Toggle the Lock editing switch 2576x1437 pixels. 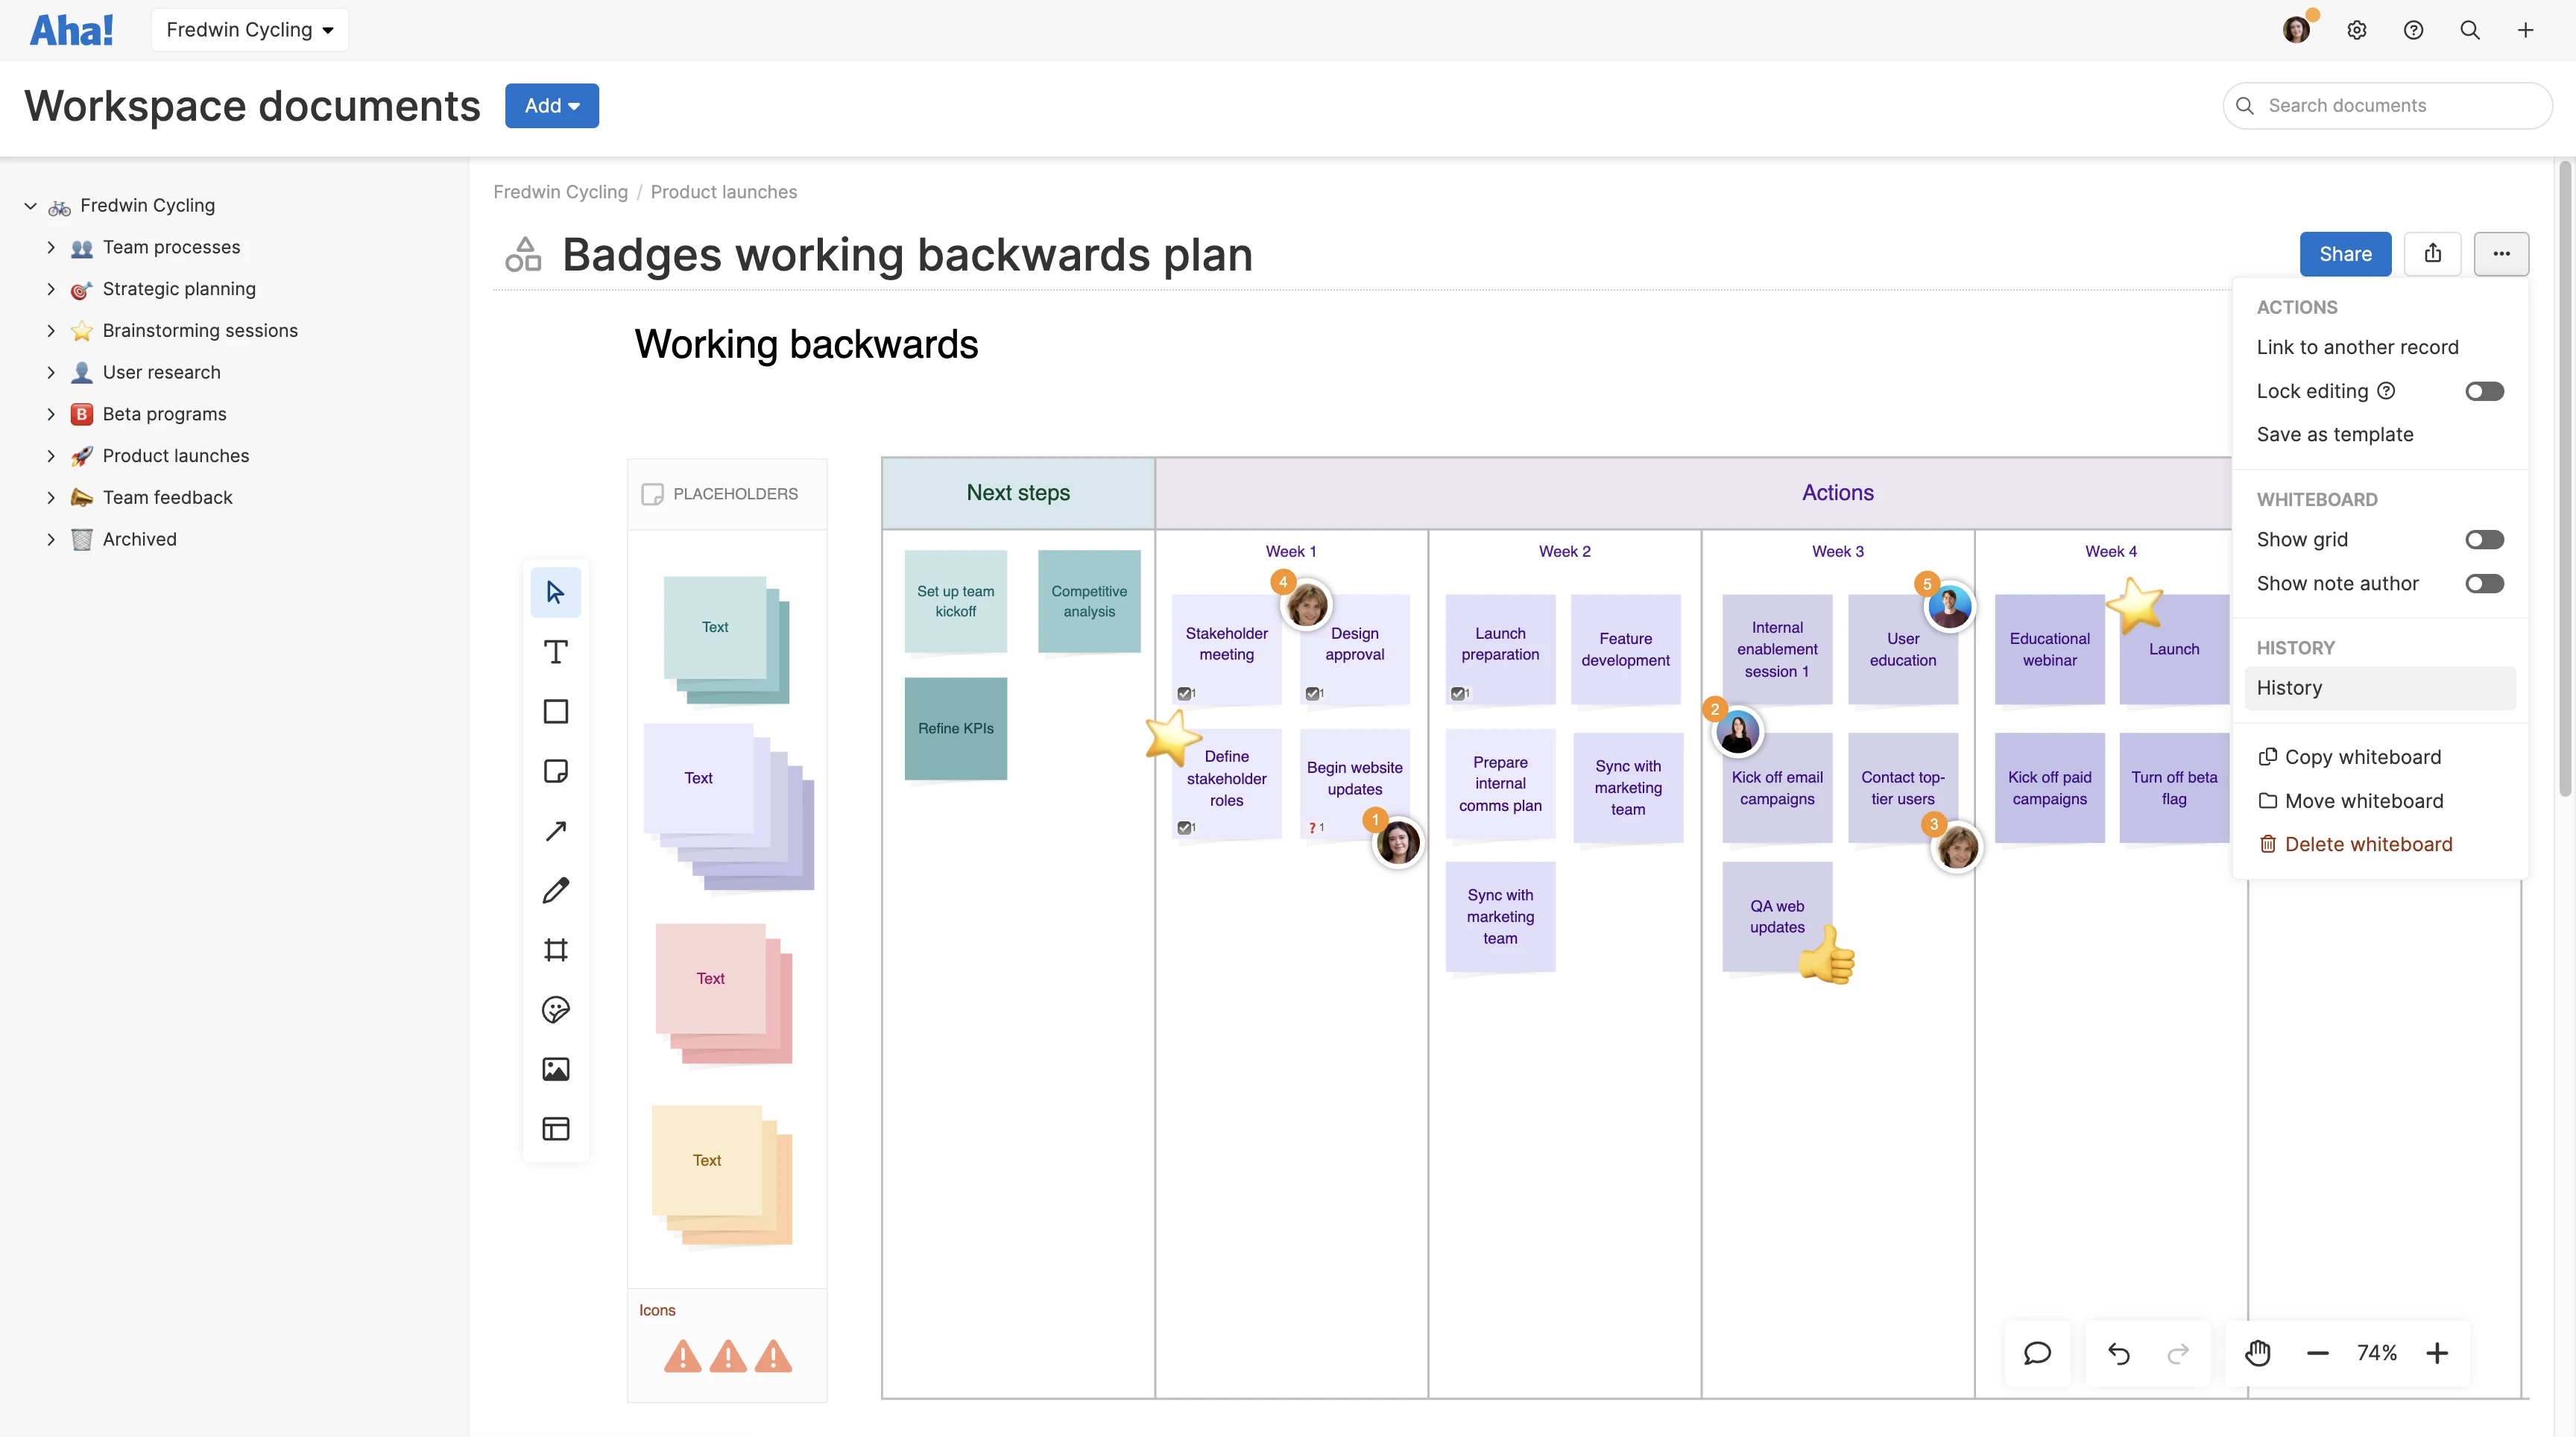[x=2483, y=391]
